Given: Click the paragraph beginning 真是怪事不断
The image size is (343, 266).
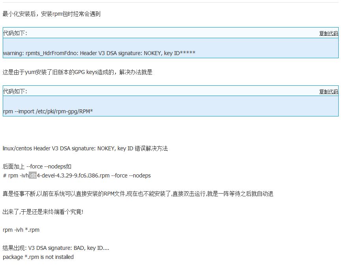Looking at the screenshot, I should click(138, 194).
